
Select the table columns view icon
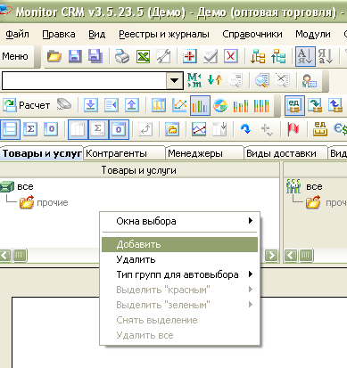[159, 105]
